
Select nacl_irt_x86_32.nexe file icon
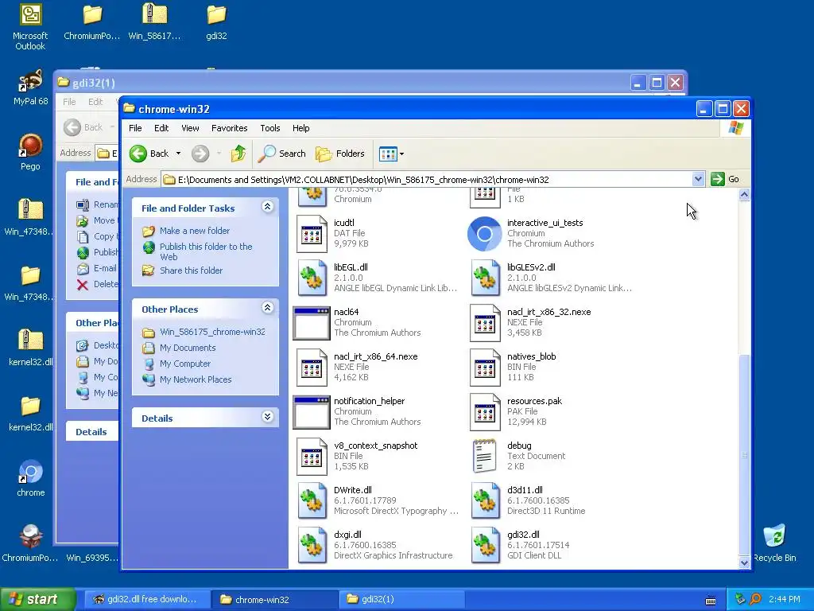click(x=485, y=323)
